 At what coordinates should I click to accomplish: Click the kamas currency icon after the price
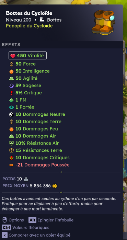55,186
